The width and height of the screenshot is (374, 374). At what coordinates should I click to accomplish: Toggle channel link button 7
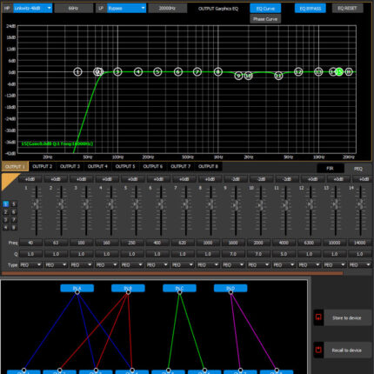13,219
